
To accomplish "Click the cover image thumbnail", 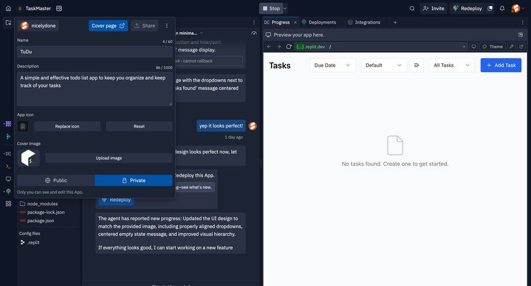I will pos(28,158).
